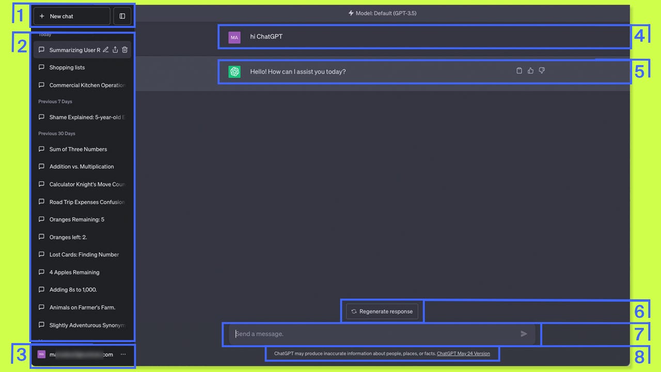
Task: Open the ChatGPT May 24 Version link
Action: click(x=463, y=354)
